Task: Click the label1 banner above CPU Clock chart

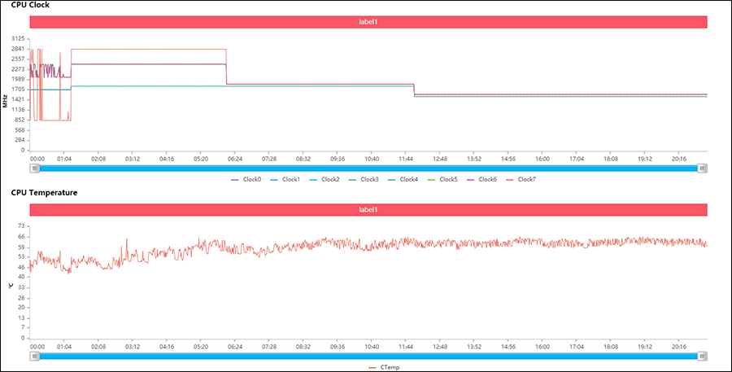Action: click(x=368, y=22)
